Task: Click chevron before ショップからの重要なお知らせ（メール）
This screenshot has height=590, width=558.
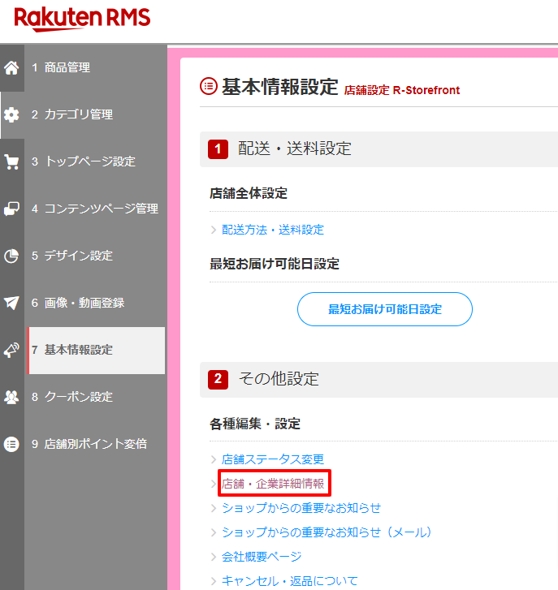Action: [214, 532]
